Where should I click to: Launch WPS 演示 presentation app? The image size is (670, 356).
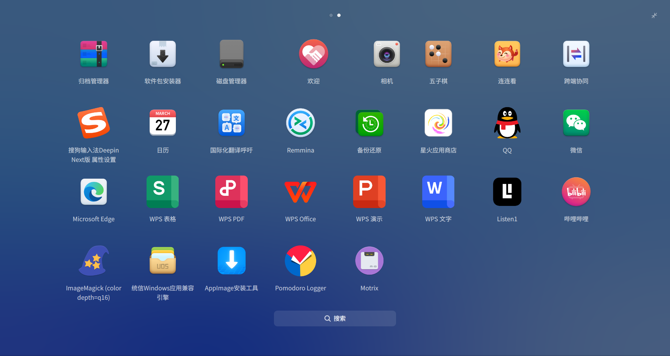point(369,192)
